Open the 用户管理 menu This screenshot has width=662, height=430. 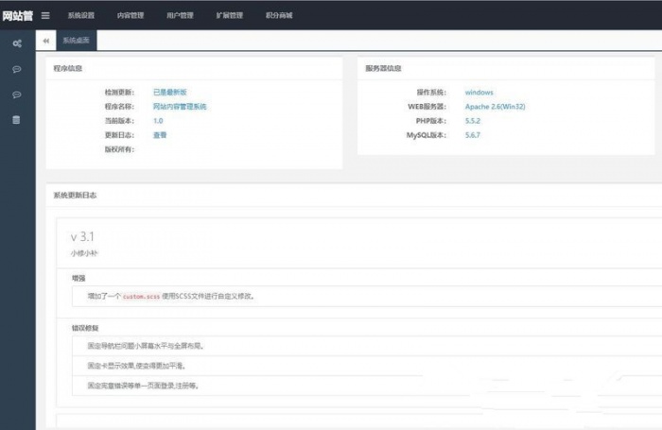click(180, 15)
